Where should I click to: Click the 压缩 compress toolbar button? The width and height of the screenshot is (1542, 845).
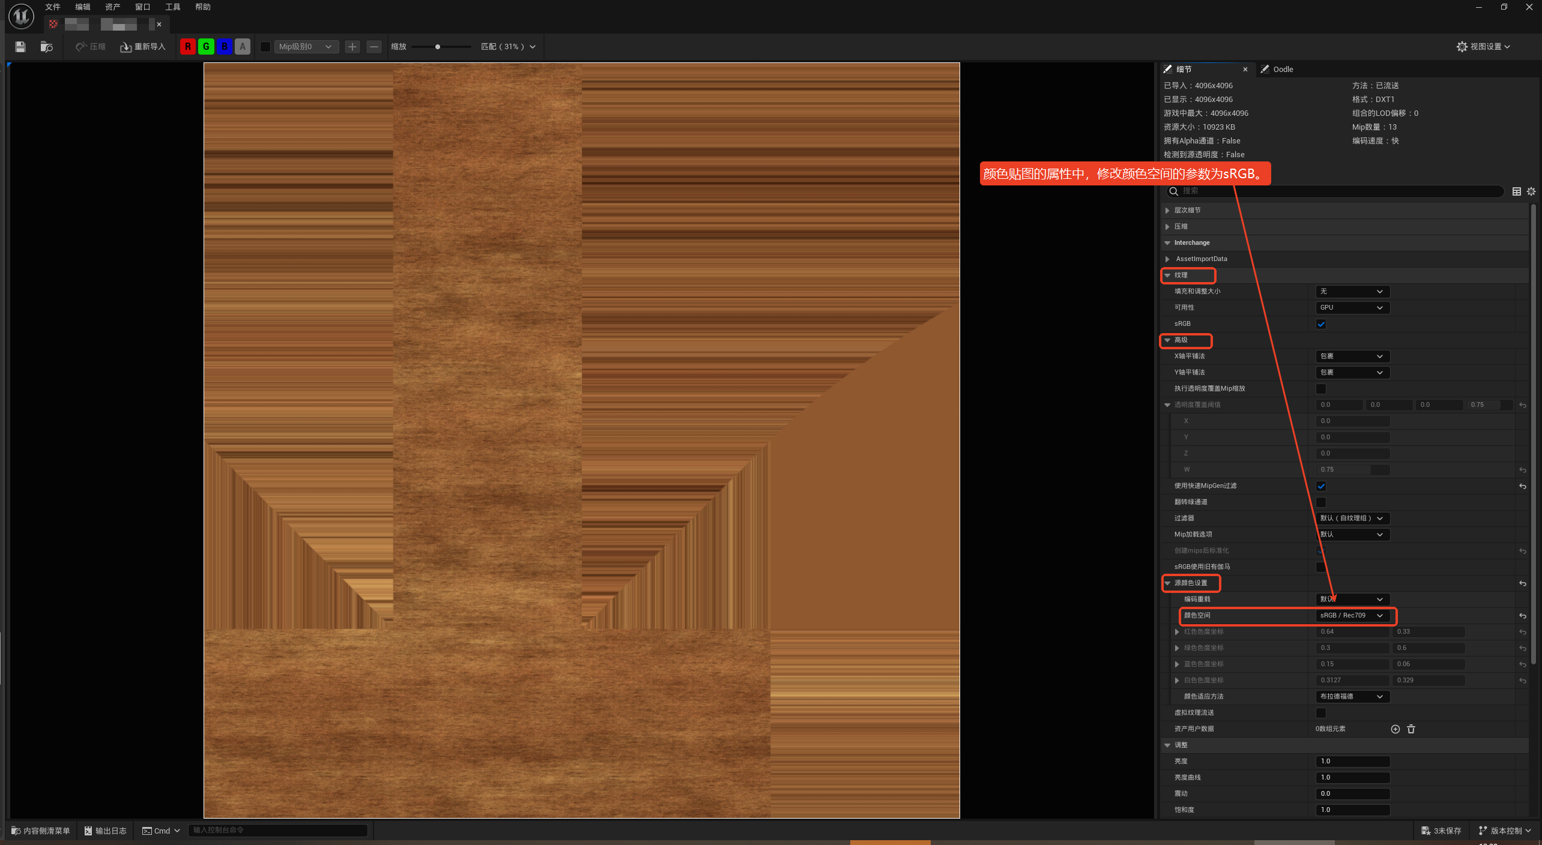pyautogui.click(x=91, y=47)
